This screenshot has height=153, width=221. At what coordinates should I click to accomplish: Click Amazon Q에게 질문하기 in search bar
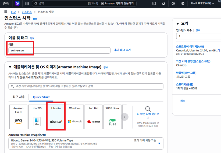point(117,3)
